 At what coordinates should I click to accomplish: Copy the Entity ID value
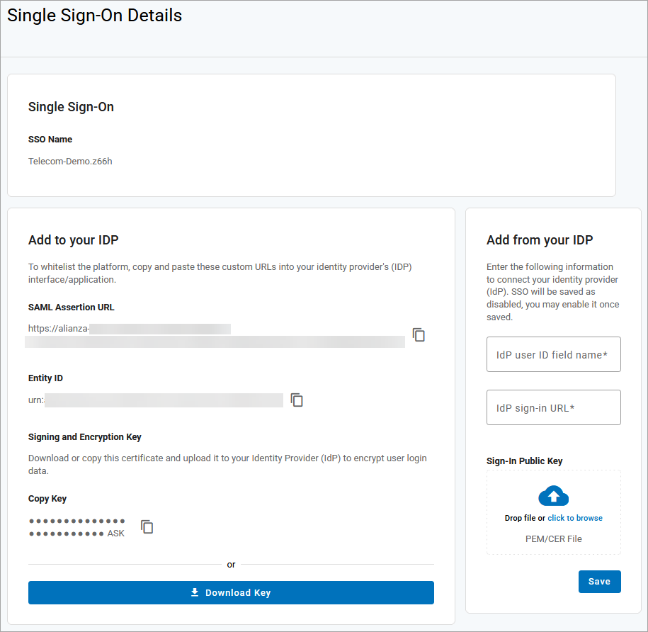(297, 400)
